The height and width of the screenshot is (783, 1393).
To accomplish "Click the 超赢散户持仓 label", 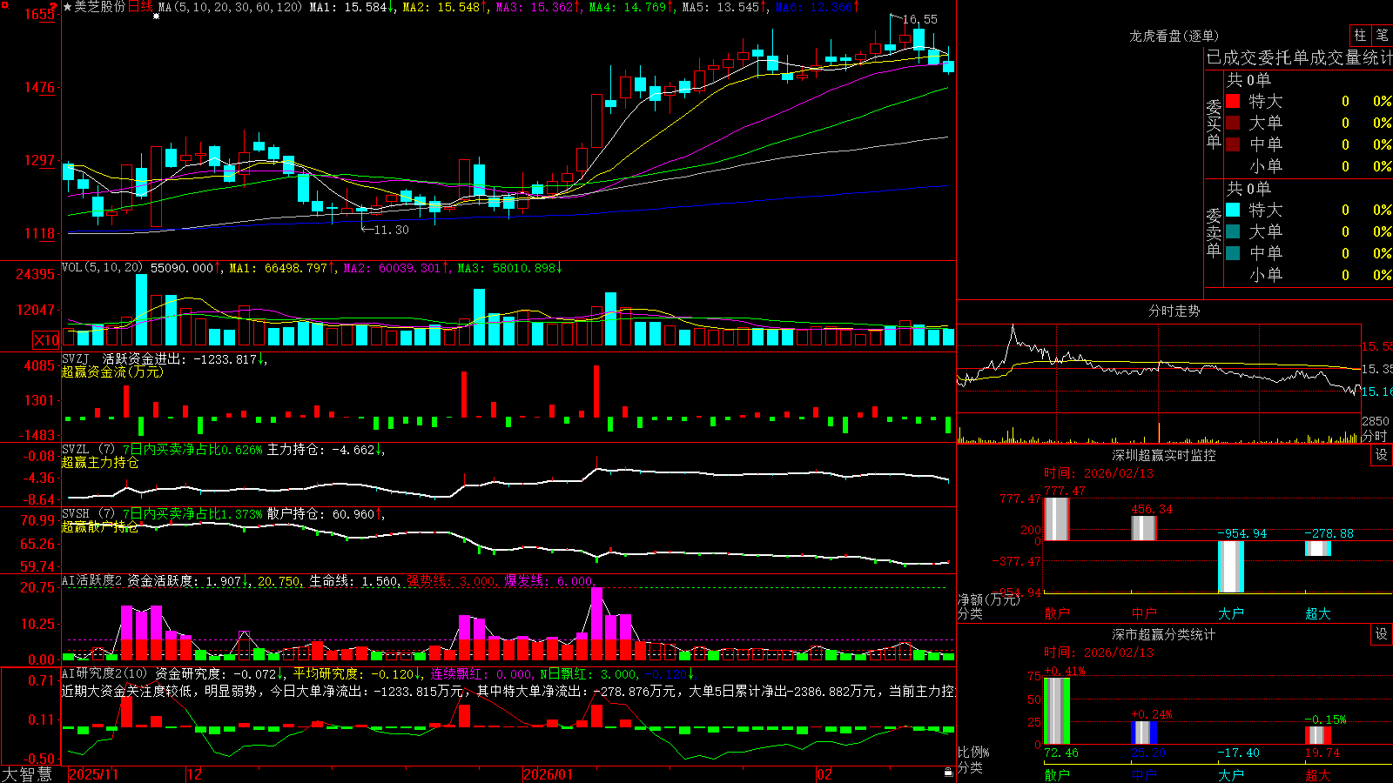I will [x=100, y=526].
